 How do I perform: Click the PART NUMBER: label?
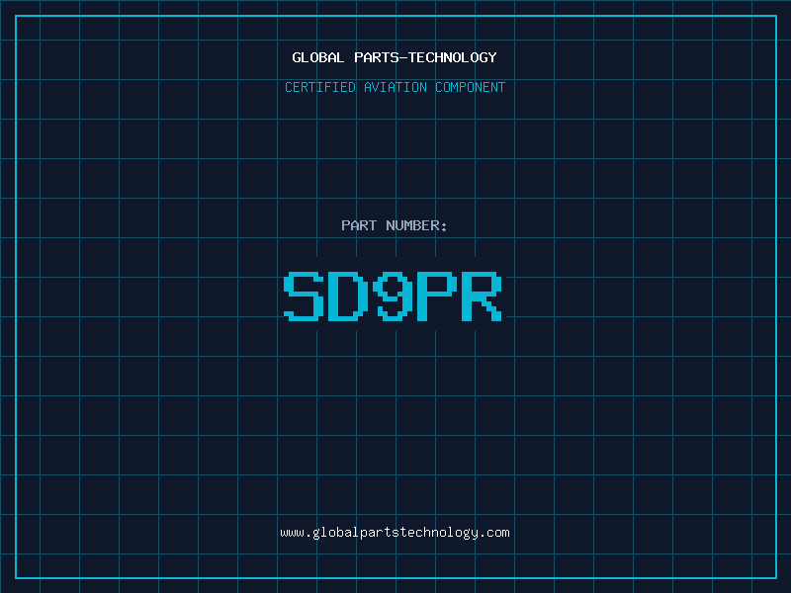pyautogui.click(x=395, y=225)
